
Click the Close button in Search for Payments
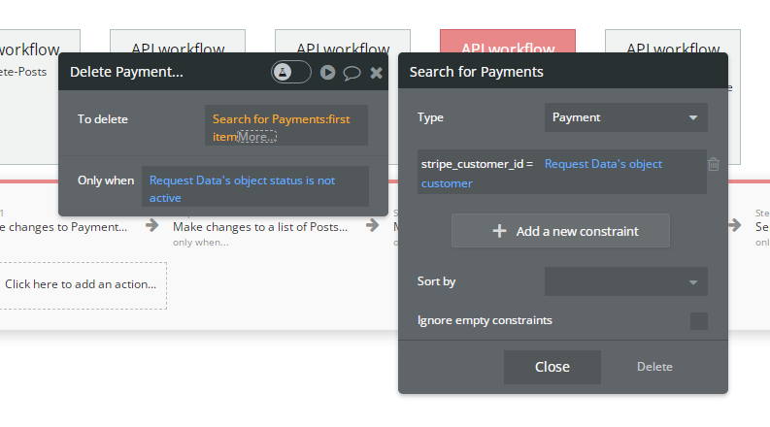(552, 367)
